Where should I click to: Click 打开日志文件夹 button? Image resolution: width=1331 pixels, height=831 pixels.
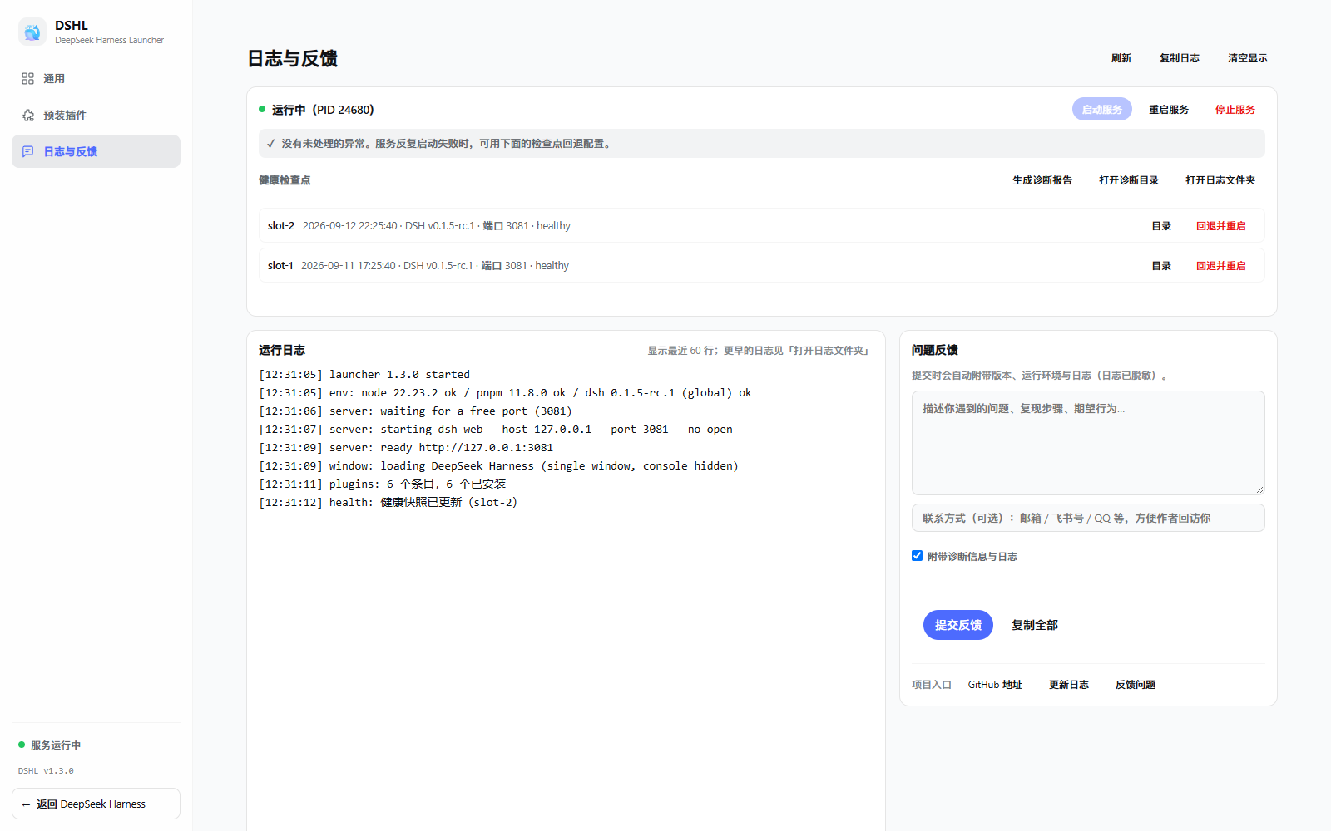1220,180
